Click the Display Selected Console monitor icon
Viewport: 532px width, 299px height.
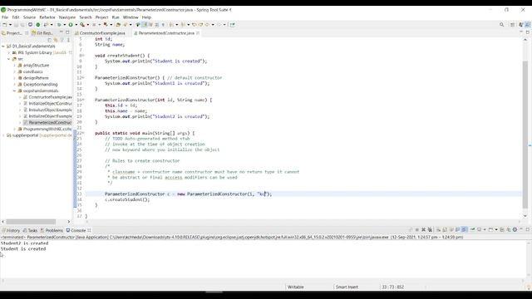point(479,229)
